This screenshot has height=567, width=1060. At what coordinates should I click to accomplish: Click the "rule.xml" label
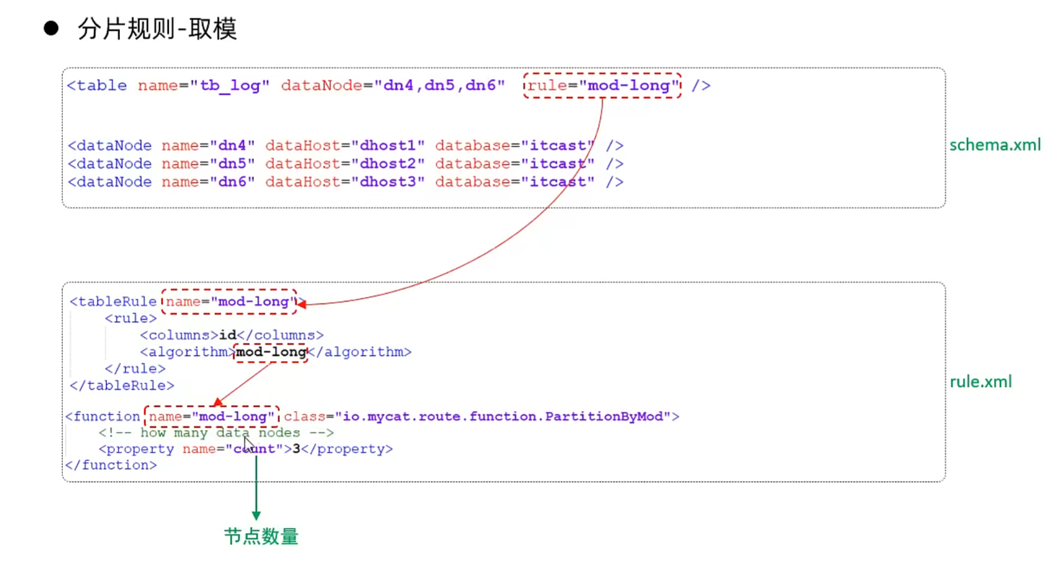pos(980,382)
